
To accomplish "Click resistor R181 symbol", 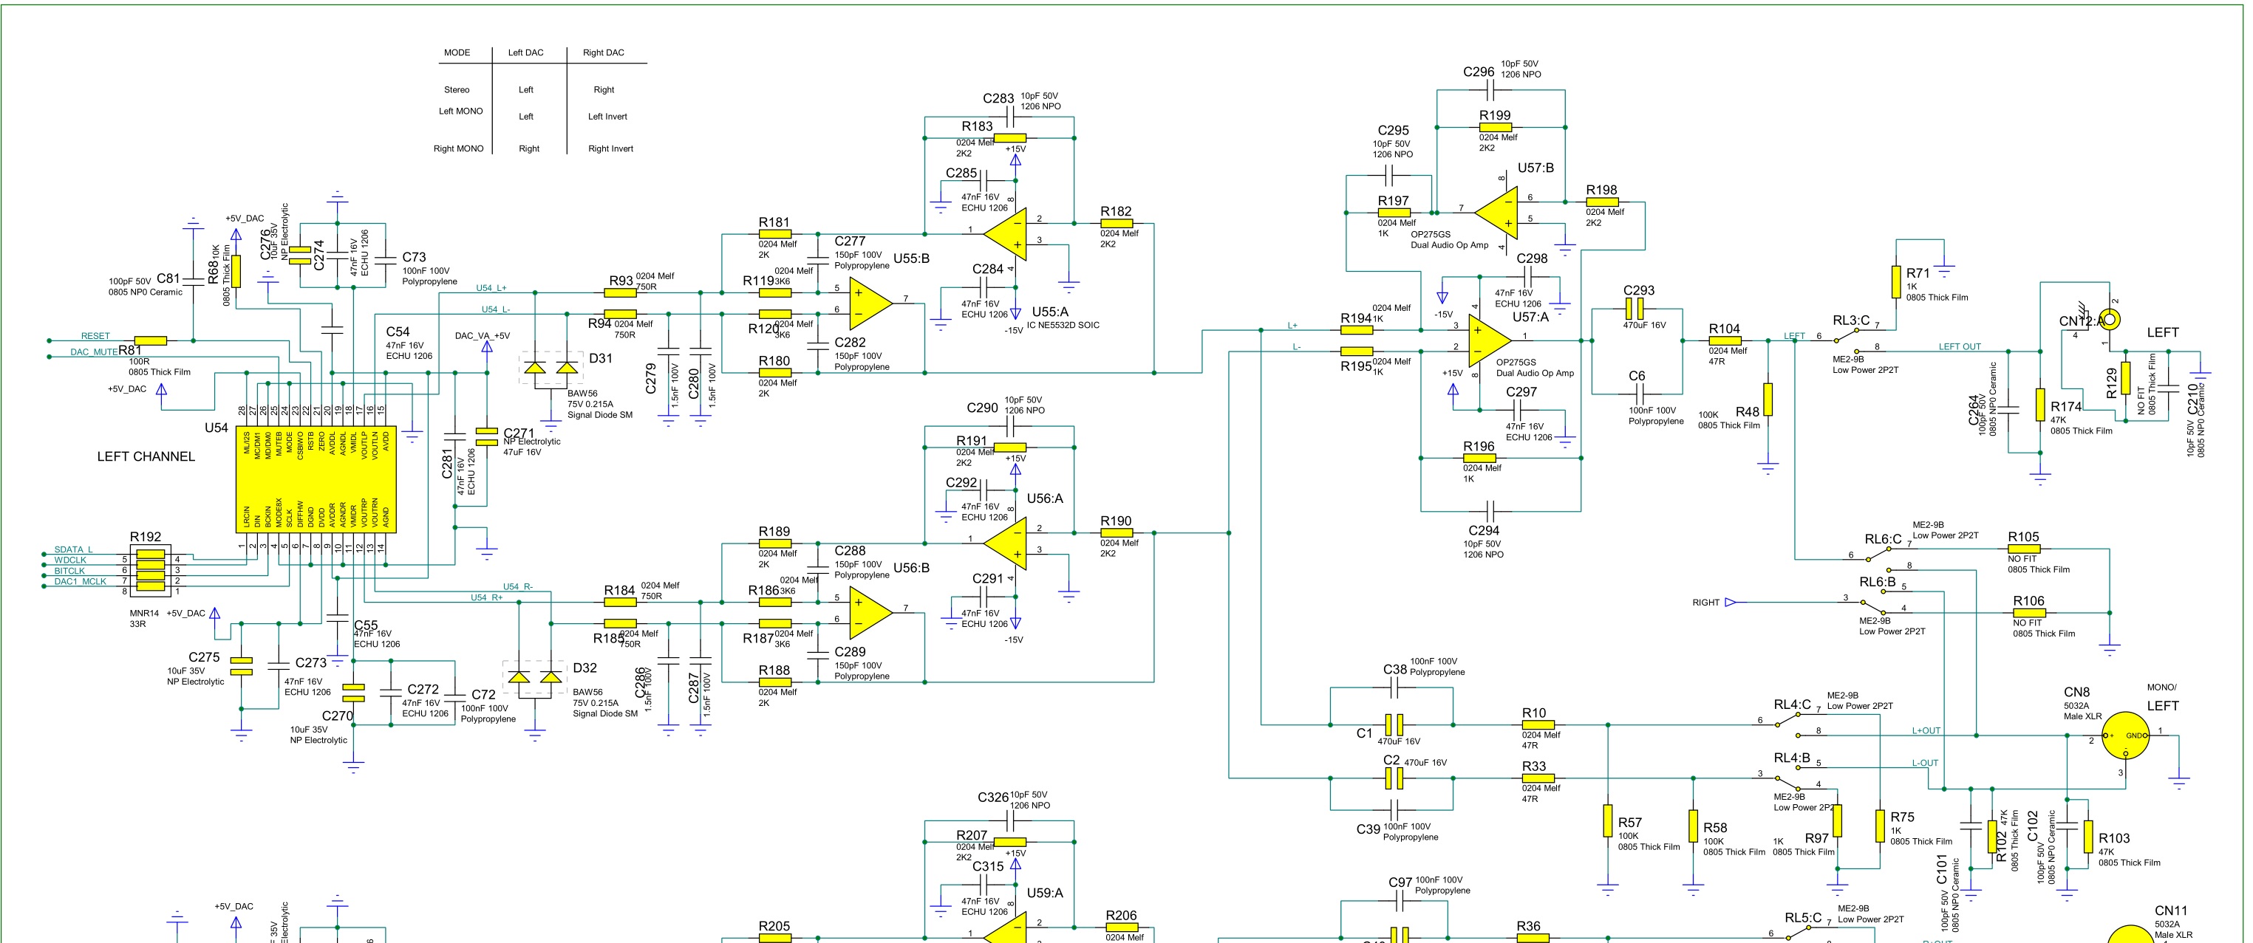I will tap(775, 234).
